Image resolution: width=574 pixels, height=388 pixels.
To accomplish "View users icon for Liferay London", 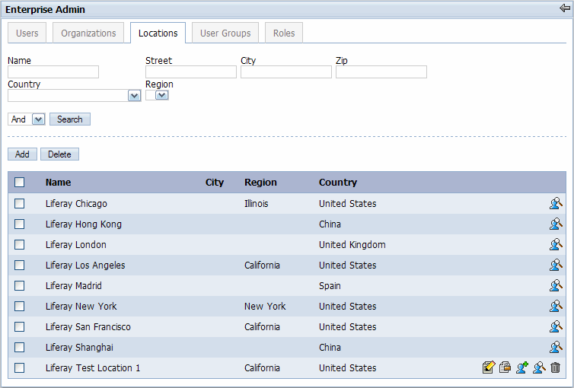I will click(555, 244).
